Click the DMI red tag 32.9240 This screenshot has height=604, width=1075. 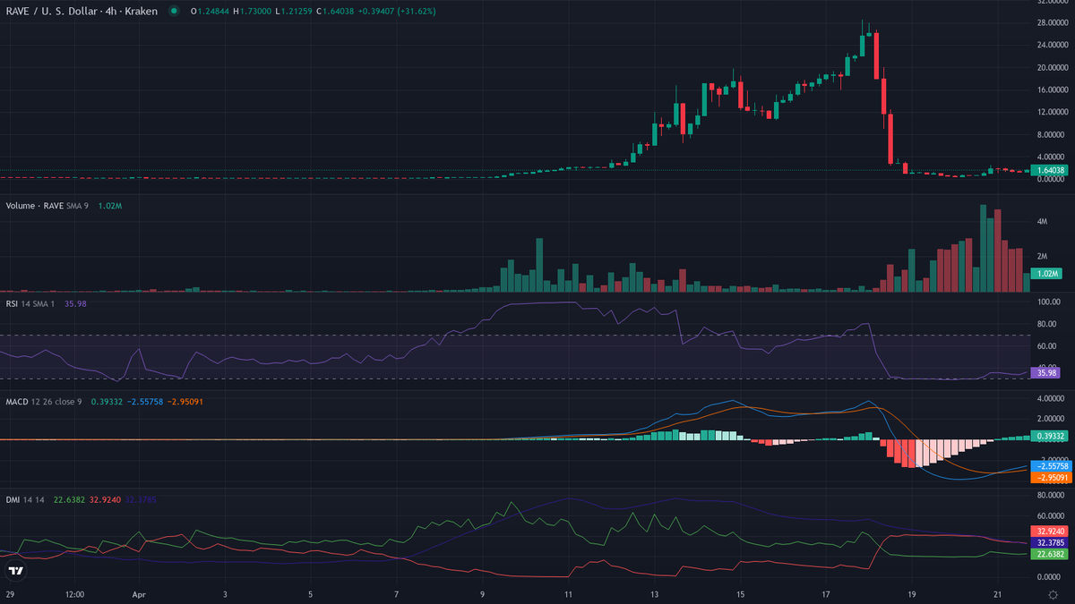pos(1048,531)
